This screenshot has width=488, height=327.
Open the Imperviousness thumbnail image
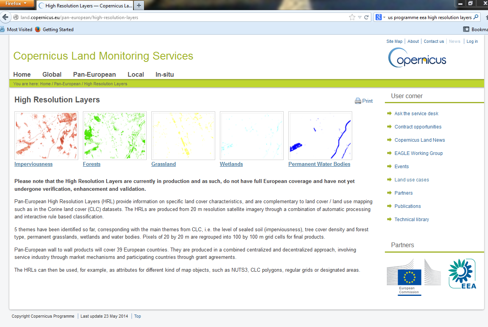click(x=46, y=135)
